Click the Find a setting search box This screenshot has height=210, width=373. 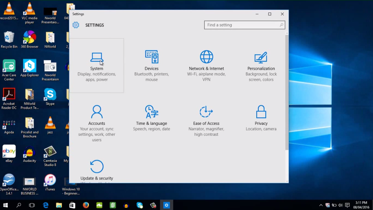tap(245, 25)
